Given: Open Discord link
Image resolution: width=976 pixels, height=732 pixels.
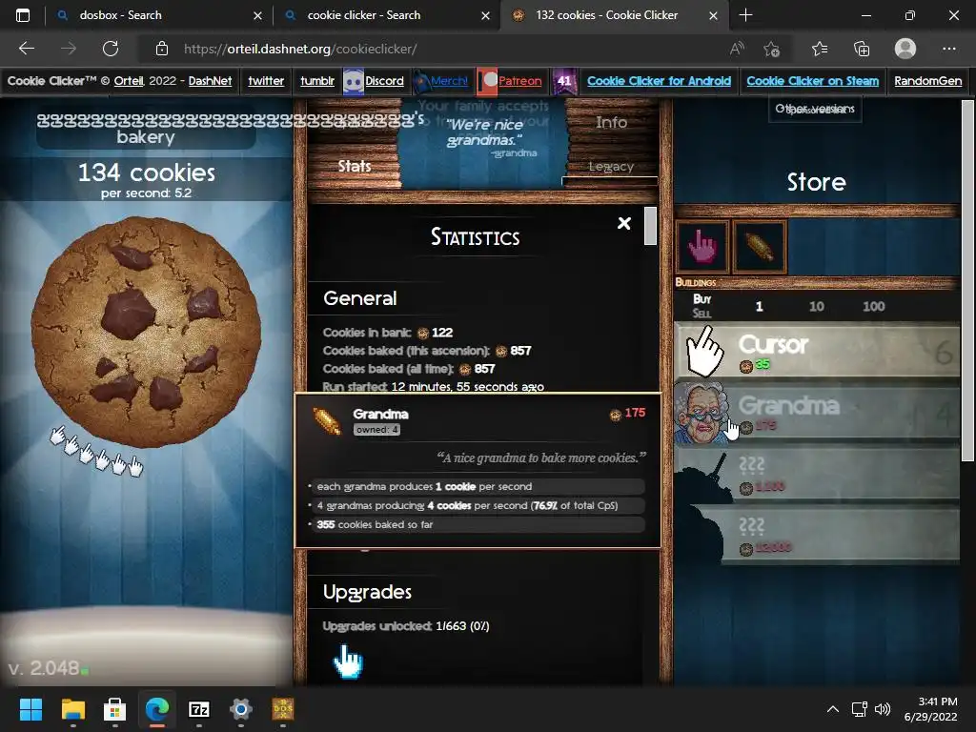Looking at the screenshot, I should 384,81.
